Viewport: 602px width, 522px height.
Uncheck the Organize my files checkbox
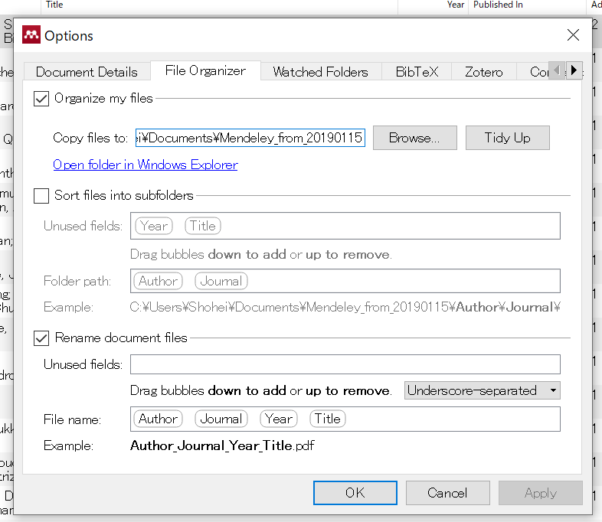pos(41,99)
